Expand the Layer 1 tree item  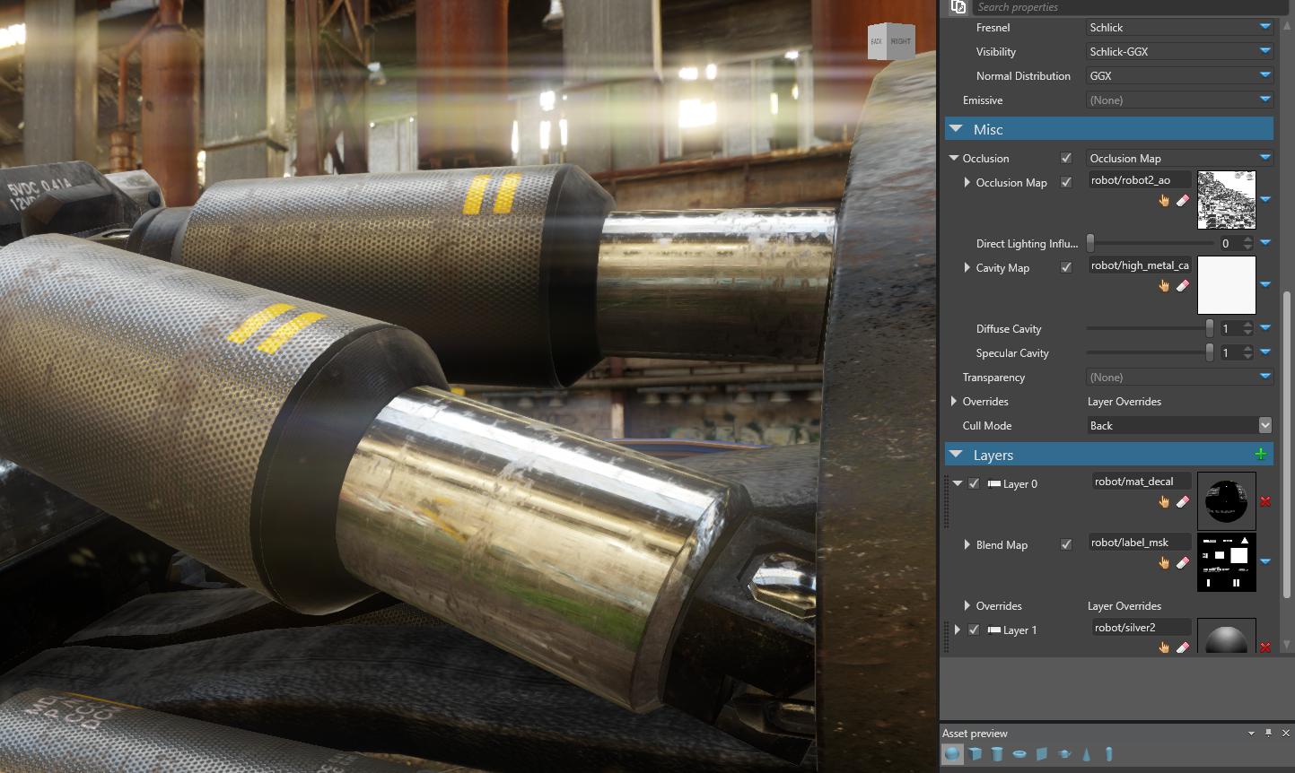click(958, 630)
